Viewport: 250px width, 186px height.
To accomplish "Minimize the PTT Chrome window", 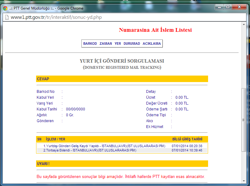I will pos(219,7).
